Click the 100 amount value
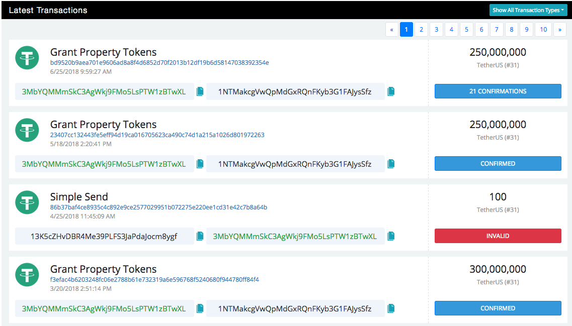The image size is (572, 326). click(x=498, y=197)
